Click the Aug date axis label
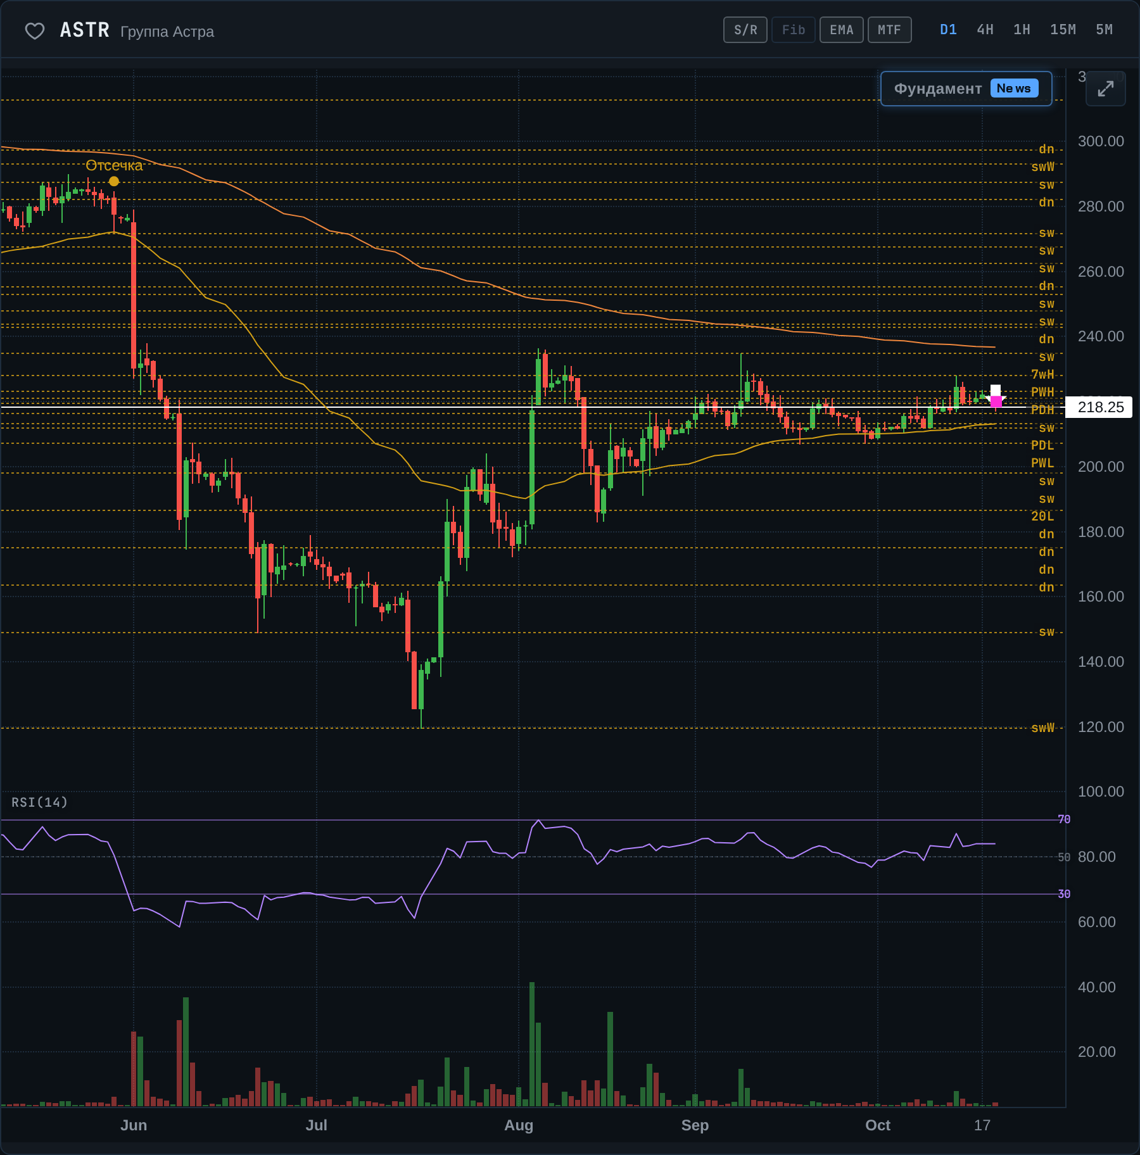The image size is (1140, 1155). (x=519, y=1125)
